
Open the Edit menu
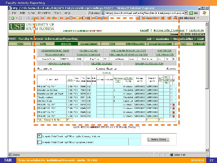tap(22, 13)
